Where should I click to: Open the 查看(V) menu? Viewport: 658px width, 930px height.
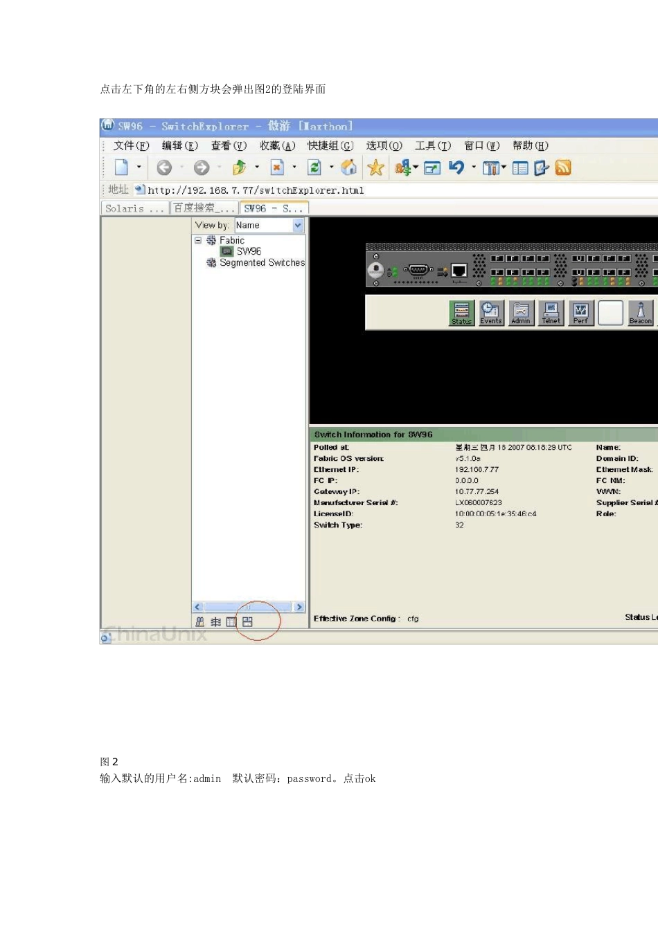pos(229,145)
